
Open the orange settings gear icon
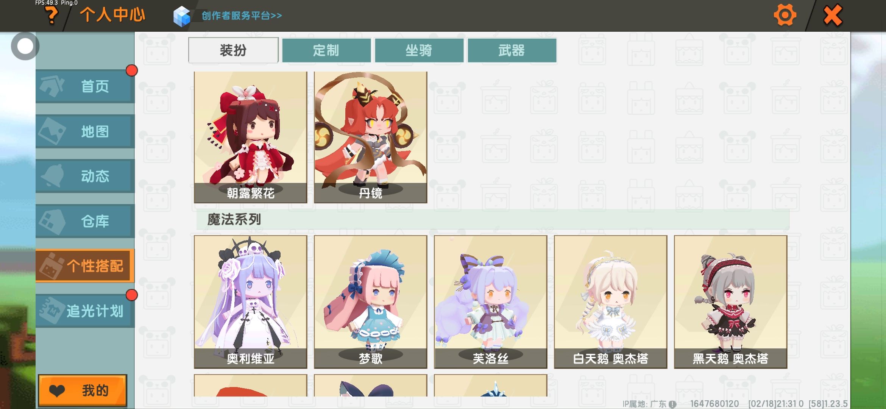[x=785, y=15]
